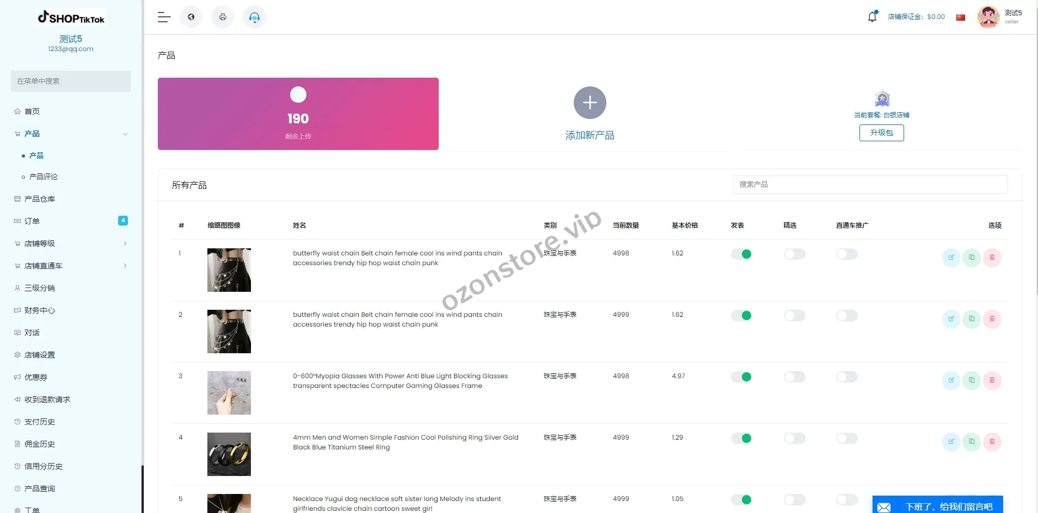Click the China flag language icon

click(961, 17)
